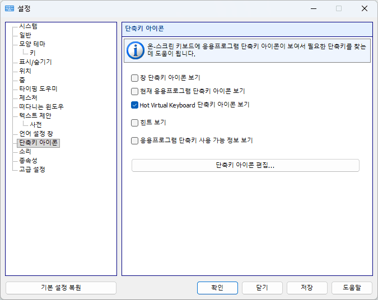Check 응용프로그램 단축키 사용 가능 정보 보기
This screenshot has width=378, height=300.
(x=134, y=140)
